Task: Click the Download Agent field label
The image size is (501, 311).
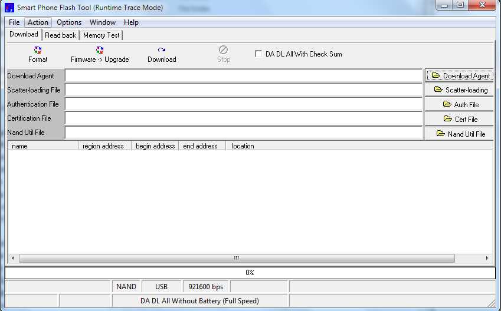Action: pyautogui.click(x=31, y=76)
